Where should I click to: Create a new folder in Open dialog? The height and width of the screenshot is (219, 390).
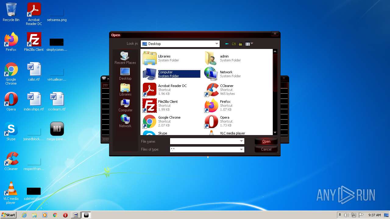pyautogui.click(x=240, y=44)
